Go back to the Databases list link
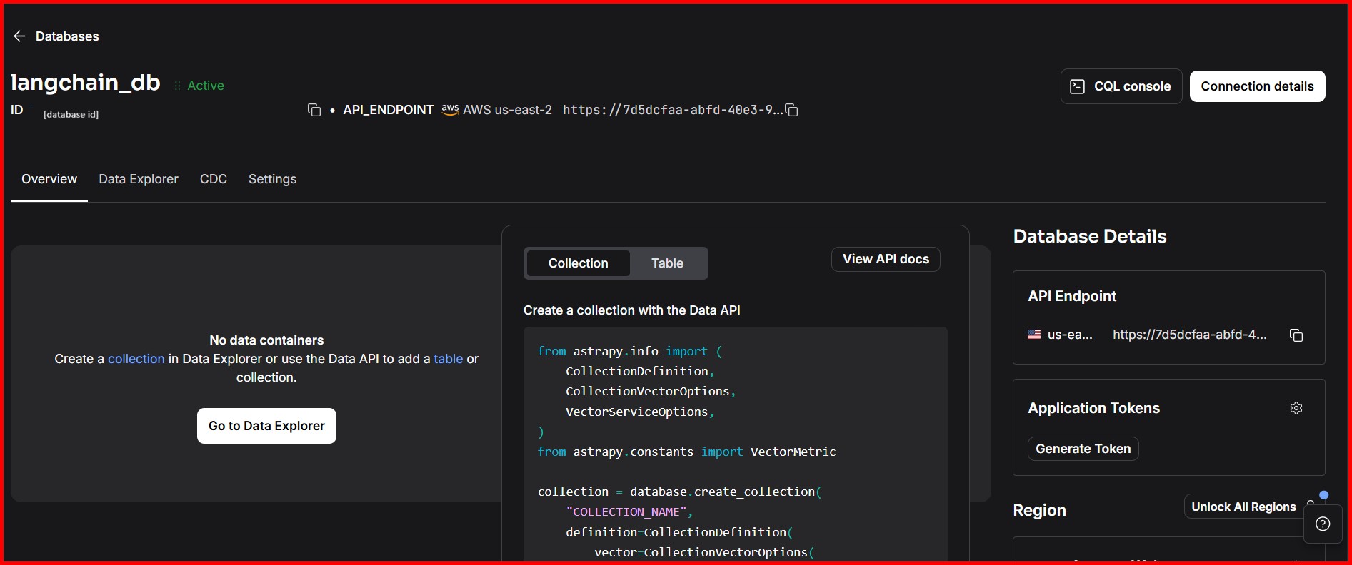The width and height of the screenshot is (1352, 565). pyautogui.click(x=67, y=36)
